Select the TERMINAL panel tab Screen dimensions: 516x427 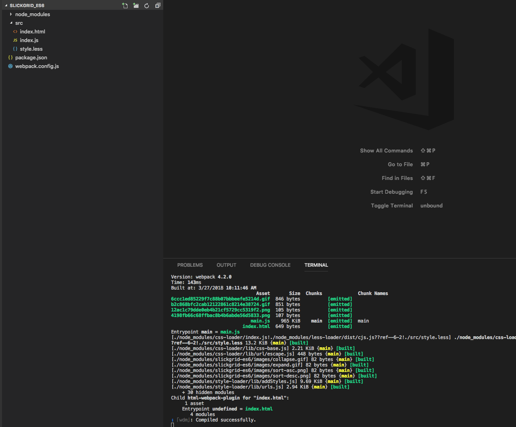(x=316, y=265)
